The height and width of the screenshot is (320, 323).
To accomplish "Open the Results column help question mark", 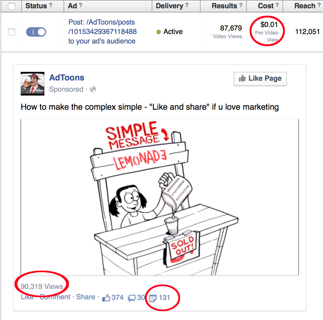I will point(240,5).
